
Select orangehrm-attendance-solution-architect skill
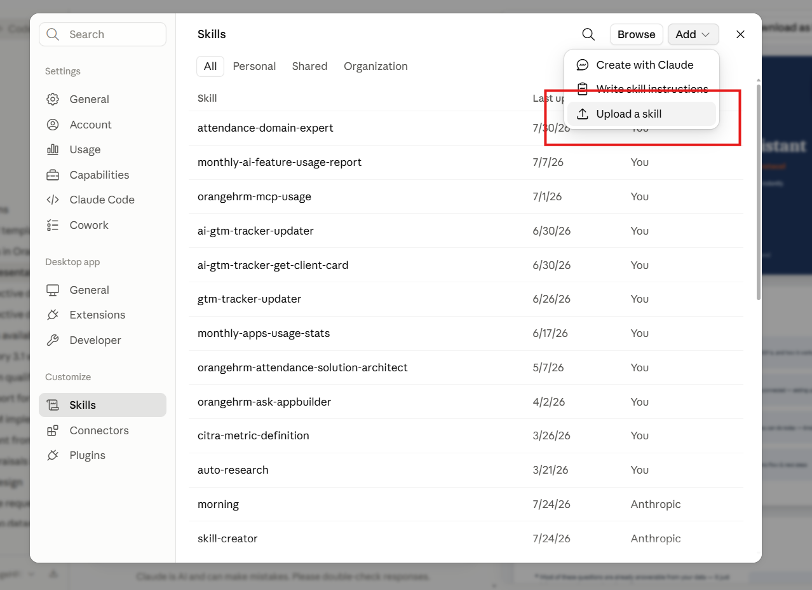tap(466, 367)
